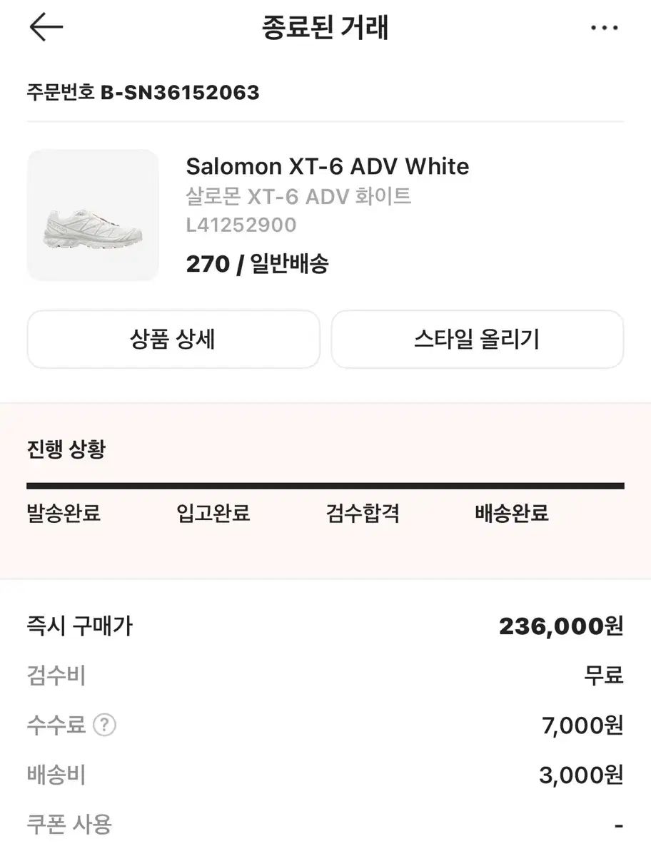Select the 배송완료 progress step
The height and width of the screenshot is (856, 651).
pos(512,513)
